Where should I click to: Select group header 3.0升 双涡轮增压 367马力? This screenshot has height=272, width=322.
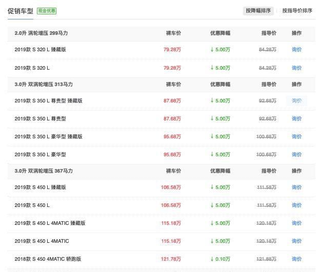[44, 171]
